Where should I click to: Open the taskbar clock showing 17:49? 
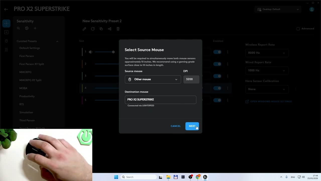click(313, 177)
